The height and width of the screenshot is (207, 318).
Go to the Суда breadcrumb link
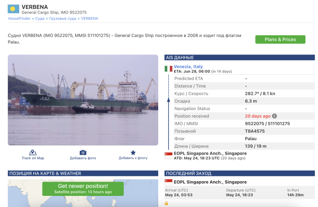[x=40, y=19]
